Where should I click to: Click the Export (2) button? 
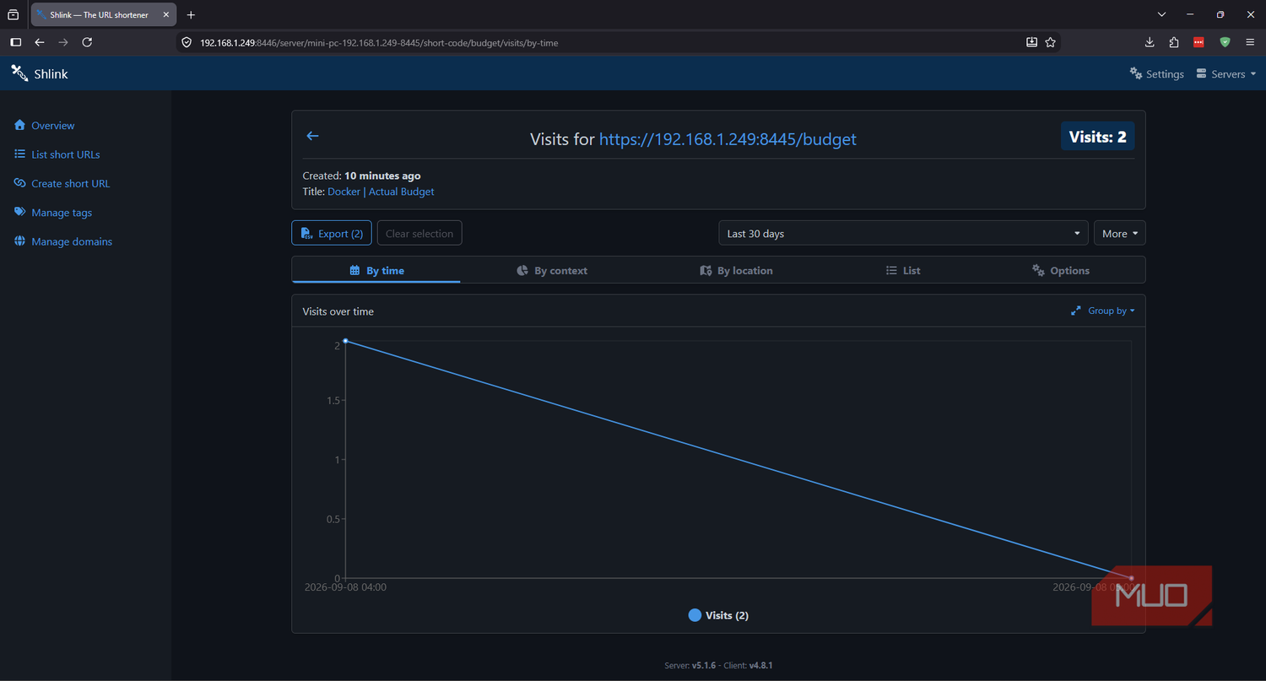332,234
